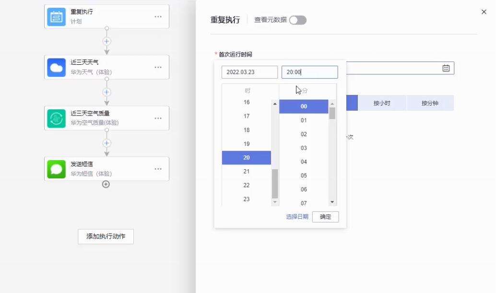The image size is (496, 293).
Task: Click the 近三天空气质量 green icon
Action: [x=56, y=118]
